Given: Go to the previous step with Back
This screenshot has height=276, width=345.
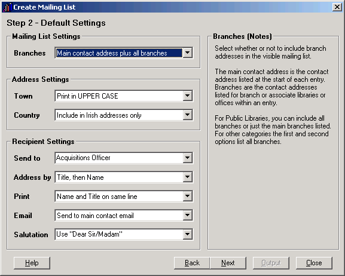Looking at the screenshot, I should tap(192, 263).
